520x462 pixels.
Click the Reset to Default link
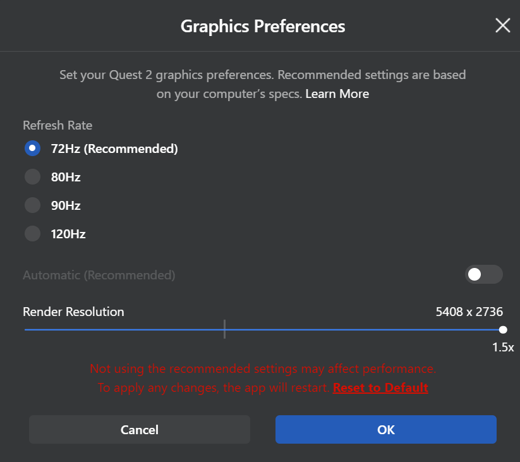click(x=380, y=387)
